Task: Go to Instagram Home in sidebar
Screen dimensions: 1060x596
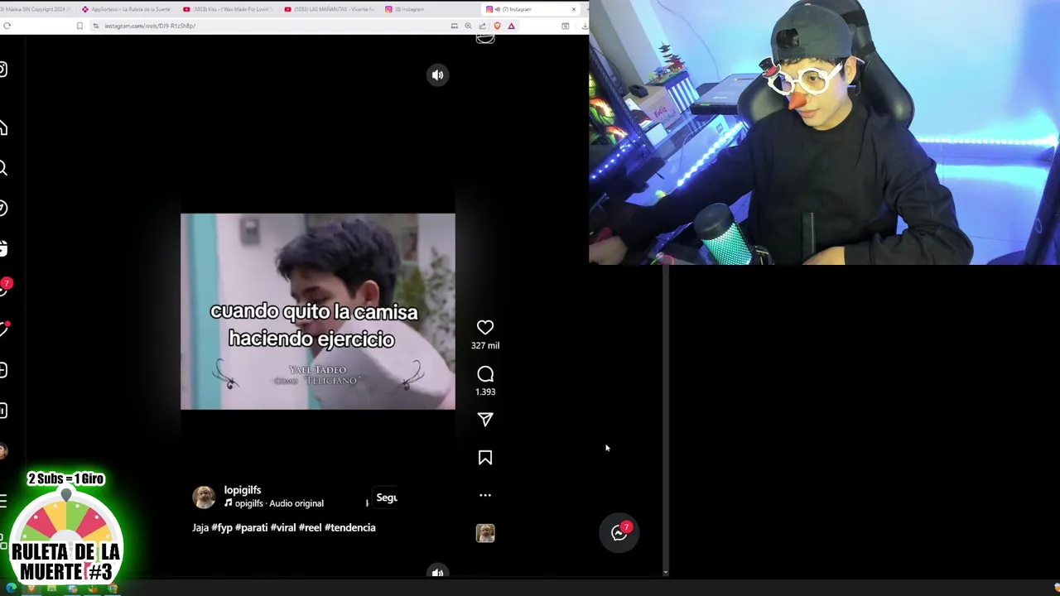Action: click(3, 127)
